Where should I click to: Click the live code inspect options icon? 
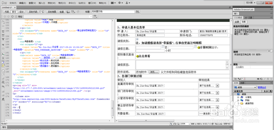42,12
